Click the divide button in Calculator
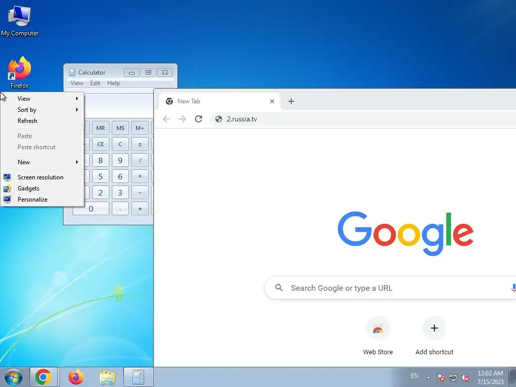This screenshot has height=387, width=516. pyautogui.click(x=140, y=160)
